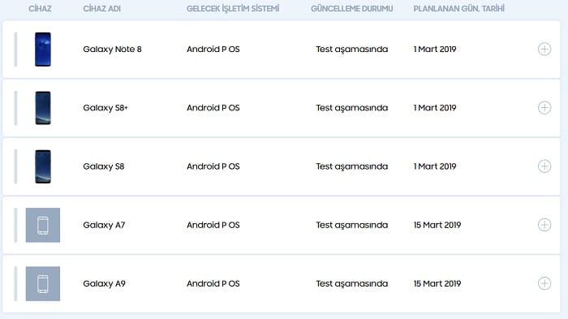The height and width of the screenshot is (319, 568).
Task: Expand the Galaxy A7 row plus icon
Action: [544, 225]
